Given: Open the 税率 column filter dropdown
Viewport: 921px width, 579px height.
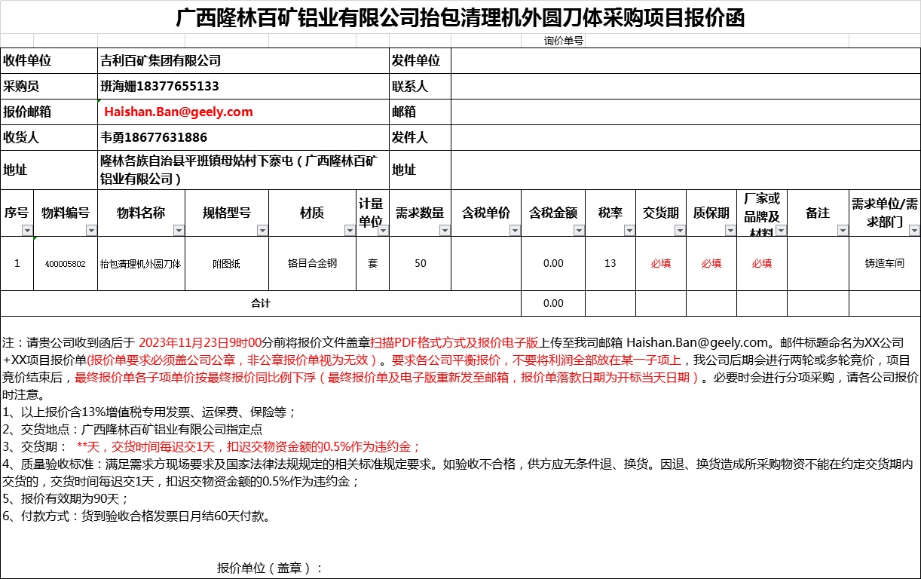Looking at the screenshot, I should [x=629, y=231].
